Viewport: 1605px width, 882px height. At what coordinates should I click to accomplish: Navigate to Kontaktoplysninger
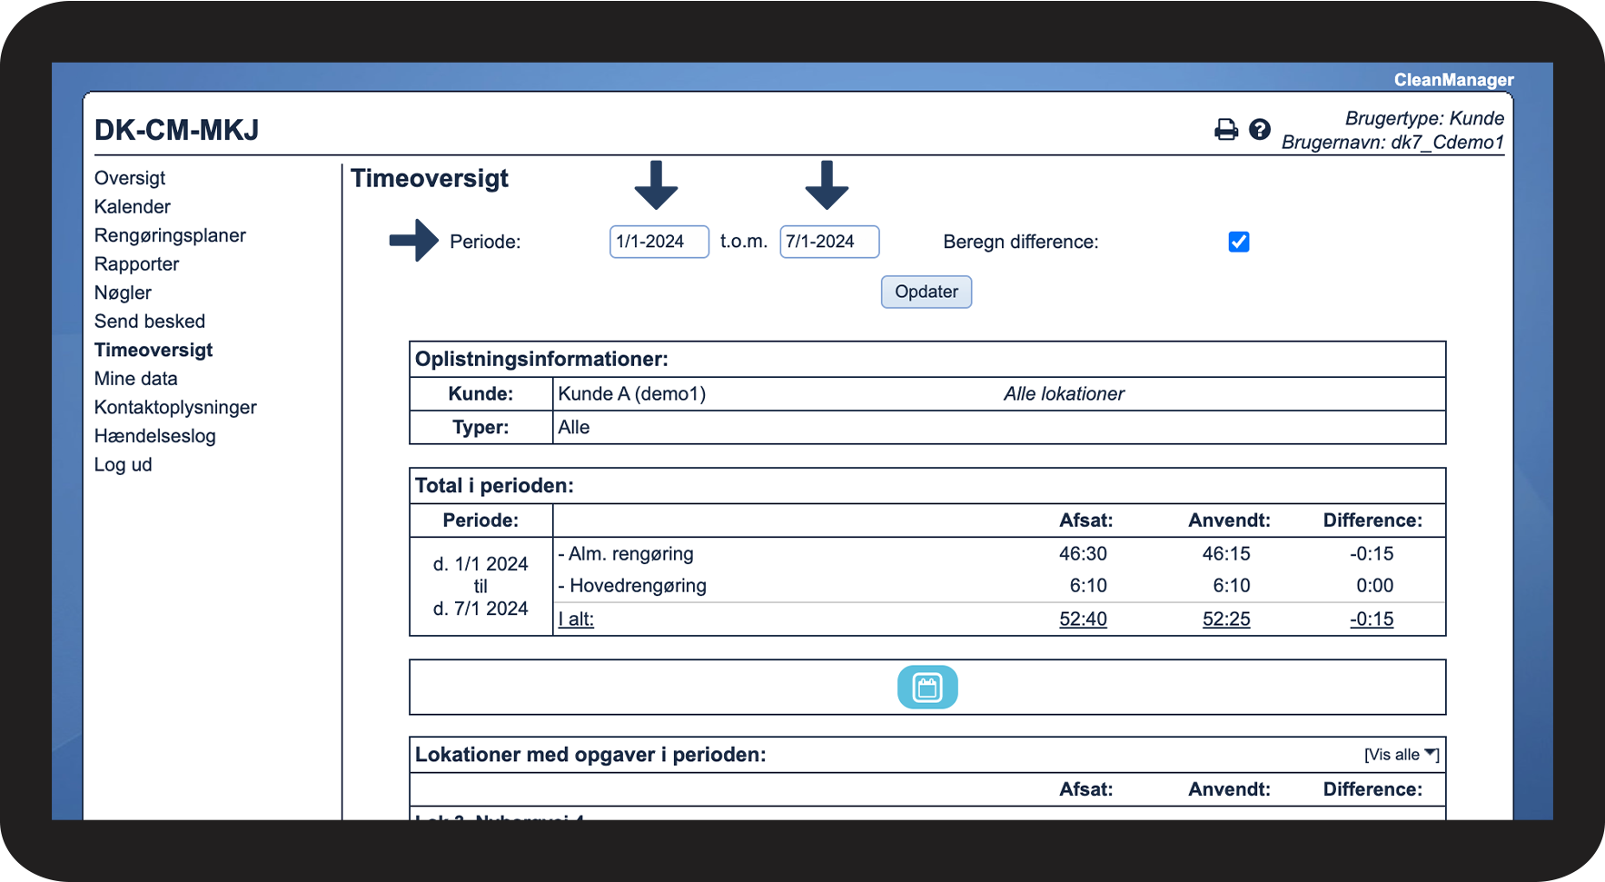click(175, 407)
